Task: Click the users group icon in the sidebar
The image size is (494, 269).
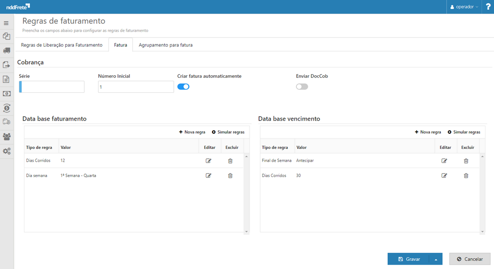Action: (x=6, y=137)
